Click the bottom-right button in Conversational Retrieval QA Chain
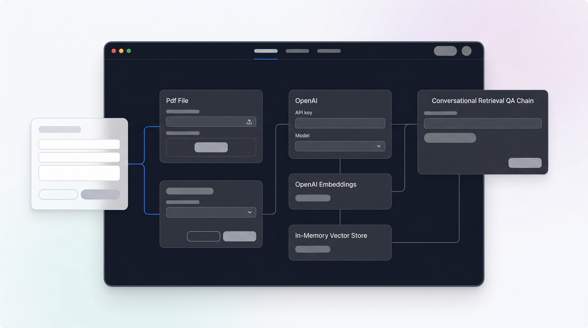588x328 pixels. pyautogui.click(x=525, y=163)
